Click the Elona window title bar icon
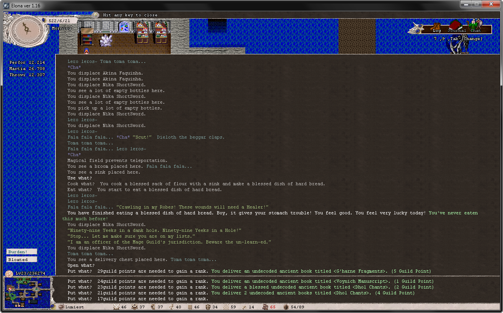Screen dimensions: 503x313 coord(6,6)
